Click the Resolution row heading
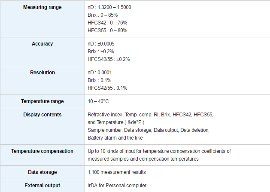This screenshot has width=270, height=192. click(x=42, y=73)
